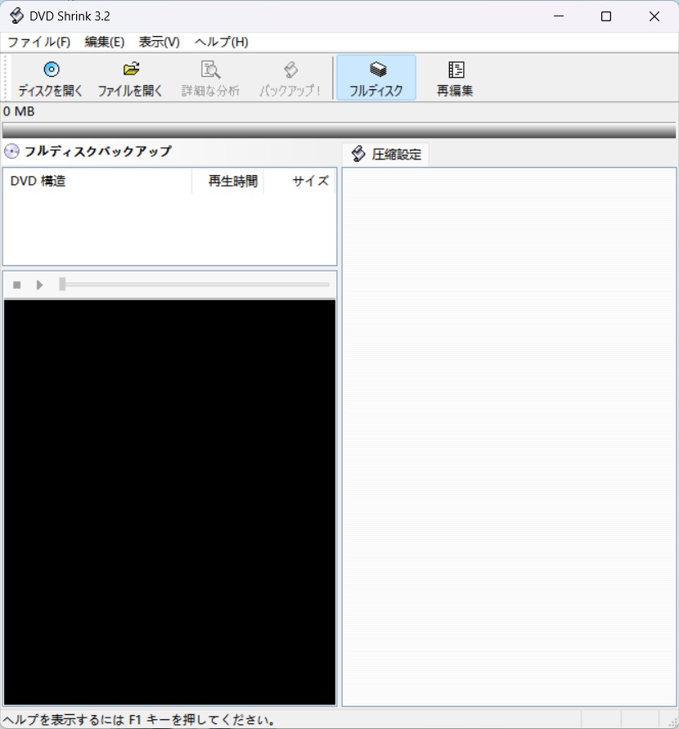Select the フルディスク (Full Disc) mode button
679x729 pixels.
pos(376,78)
